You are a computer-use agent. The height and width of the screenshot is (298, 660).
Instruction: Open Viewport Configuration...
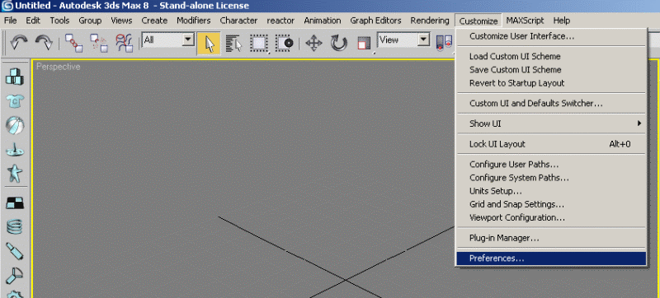(x=551, y=218)
